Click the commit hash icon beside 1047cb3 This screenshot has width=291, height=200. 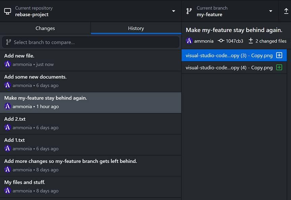point(221,40)
